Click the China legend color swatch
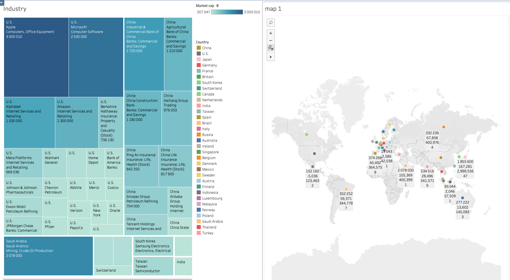The height and width of the screenshot is (280, 510). click(x=199, y=48)
